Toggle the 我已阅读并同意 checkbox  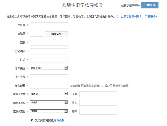32,120
